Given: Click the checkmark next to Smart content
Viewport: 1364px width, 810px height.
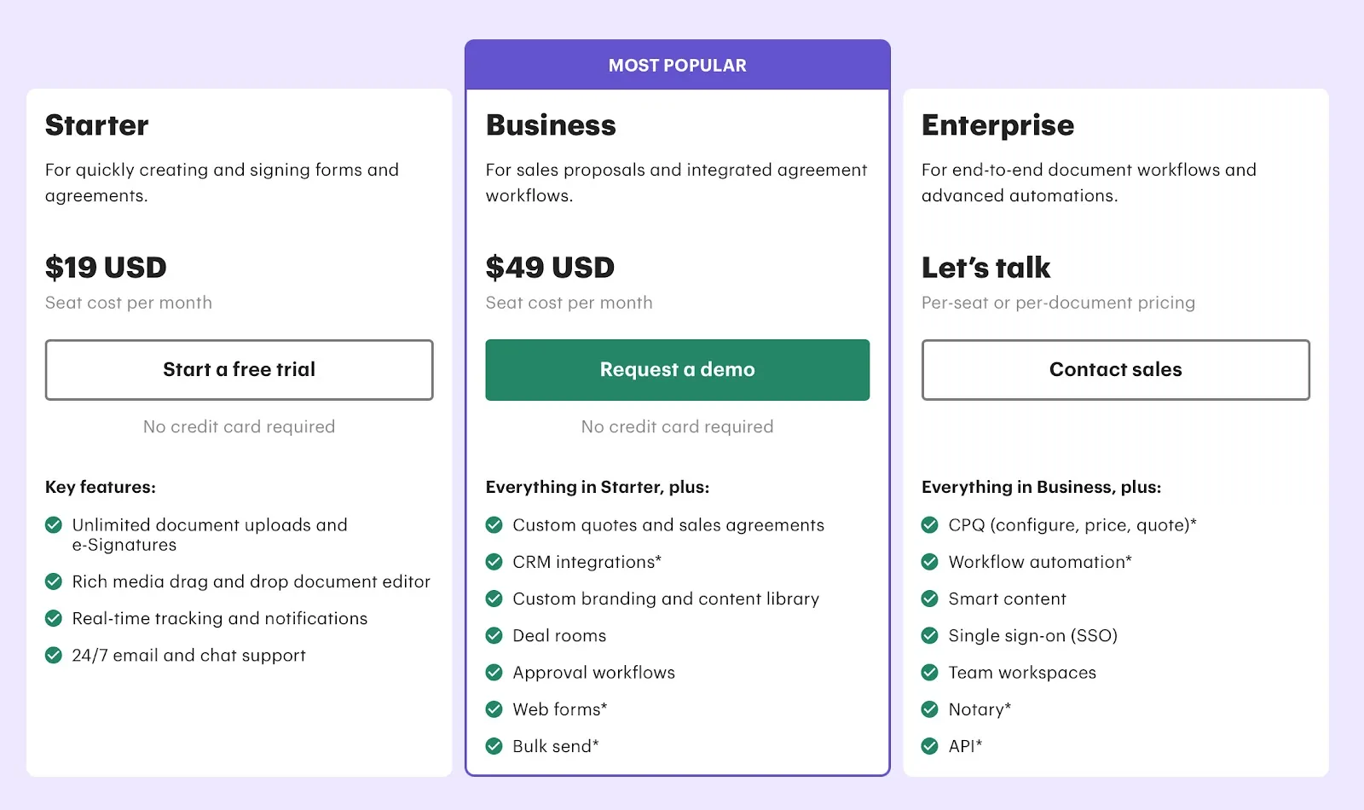Looking at the screenshot, I should pos(930,599).
